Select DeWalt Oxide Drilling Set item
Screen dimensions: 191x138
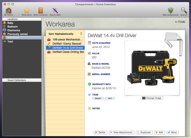(x=65, y=52)
